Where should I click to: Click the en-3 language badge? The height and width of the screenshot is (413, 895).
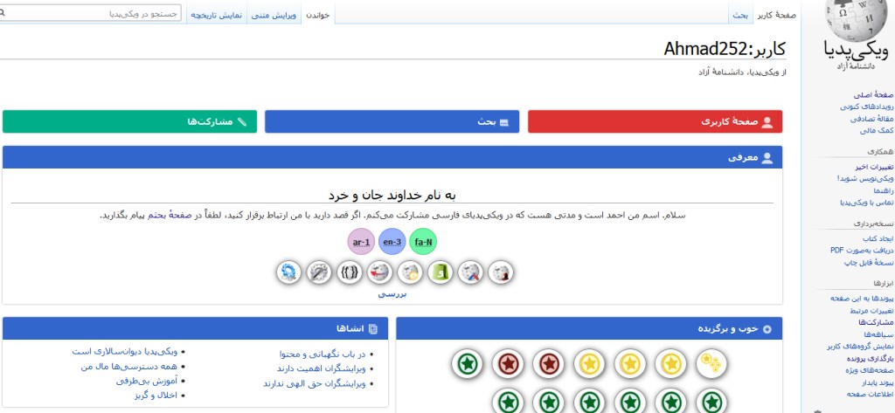pyautogui.click(x=392, y=242)
